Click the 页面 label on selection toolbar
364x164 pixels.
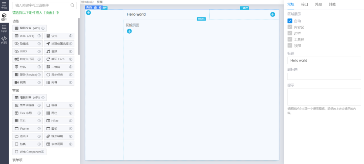point(89,7)
